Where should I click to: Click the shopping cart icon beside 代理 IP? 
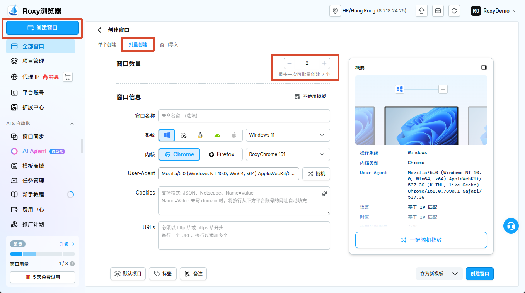click(x=68, y=77)
